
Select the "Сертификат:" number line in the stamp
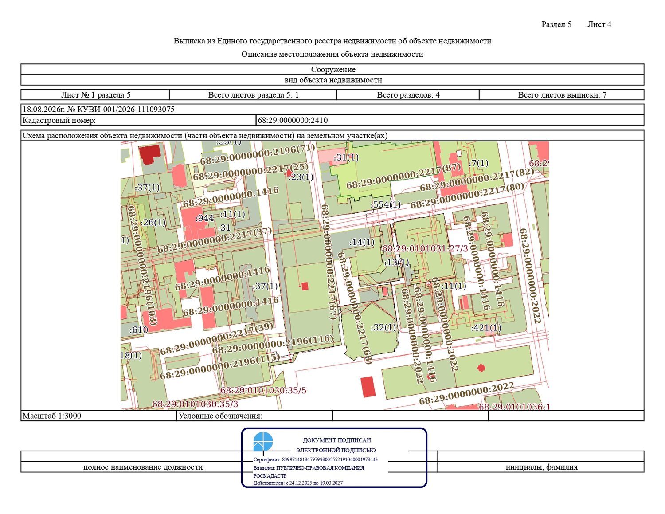pyautogui.click(x=316, y=459)
